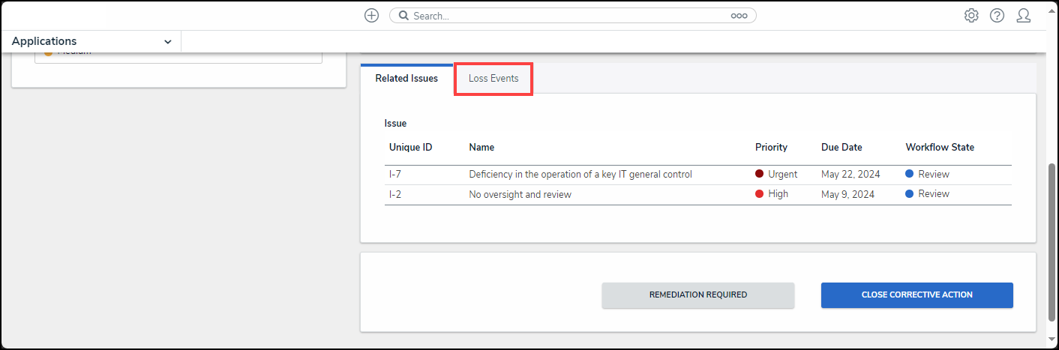Image resolution: width=1059 pixels, height=350 pixels.
Task: Expand the Applications dropdown
Action: point(167,42)
